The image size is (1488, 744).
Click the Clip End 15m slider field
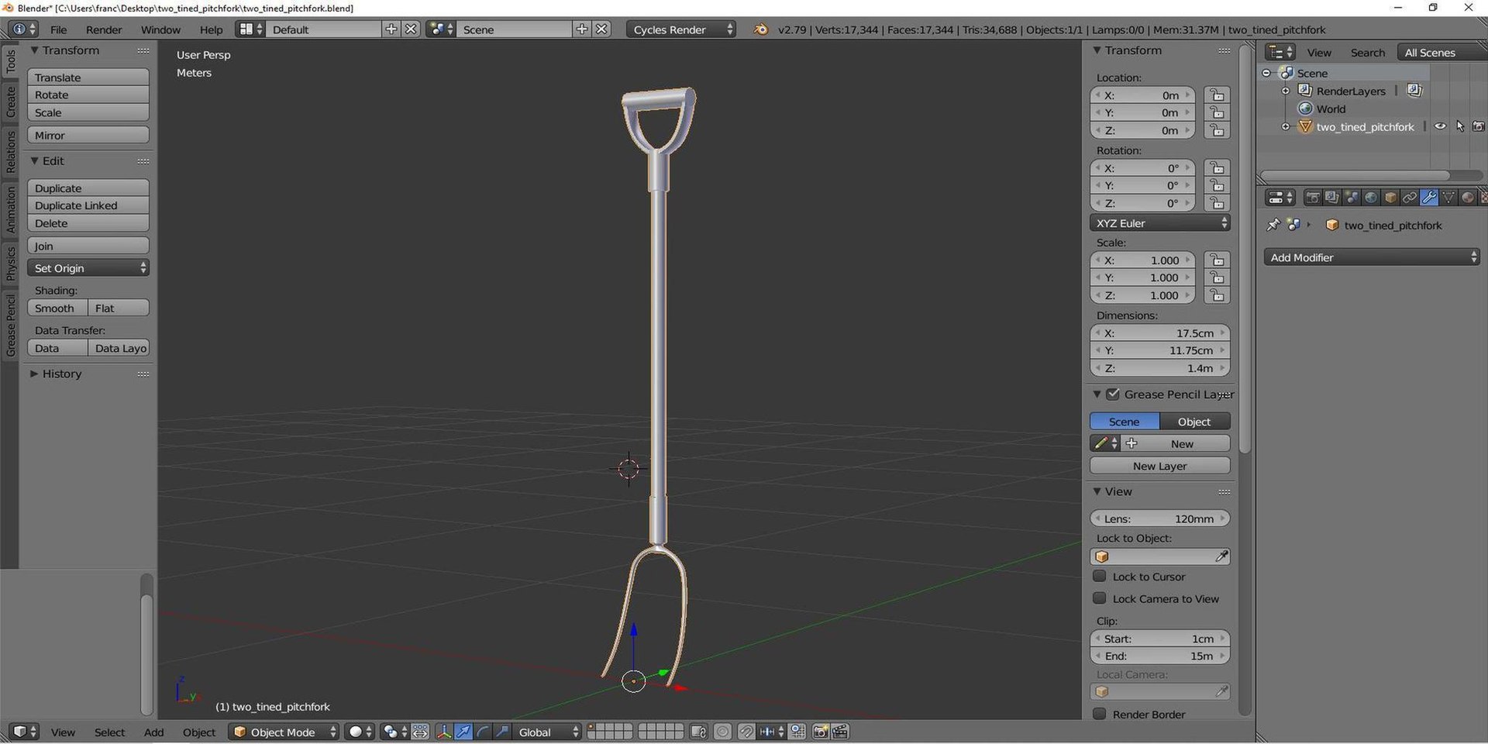[1160, 656]
